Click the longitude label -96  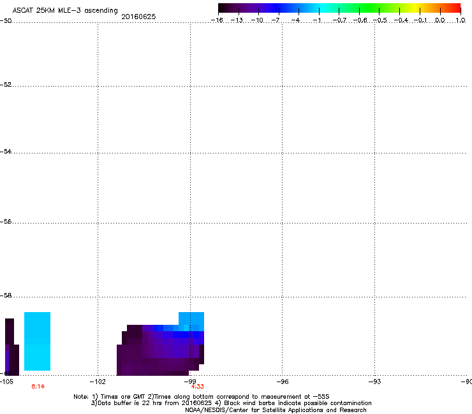point(283,382)
